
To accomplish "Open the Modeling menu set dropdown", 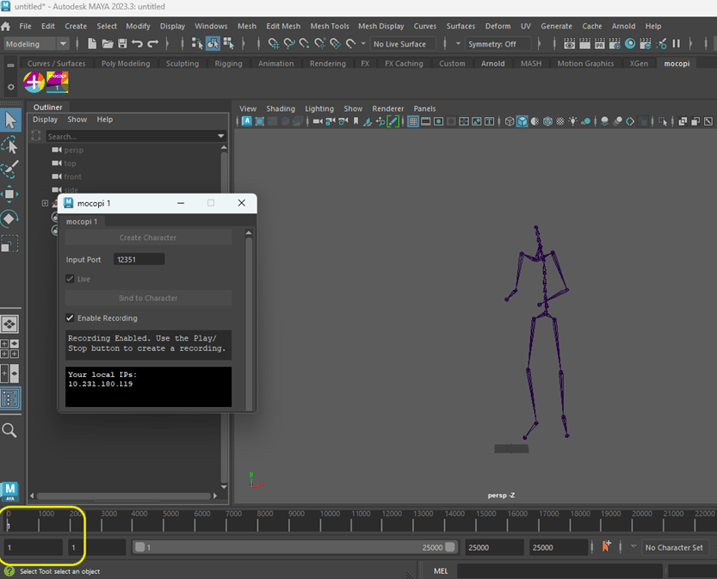I will tap(36, 44).
